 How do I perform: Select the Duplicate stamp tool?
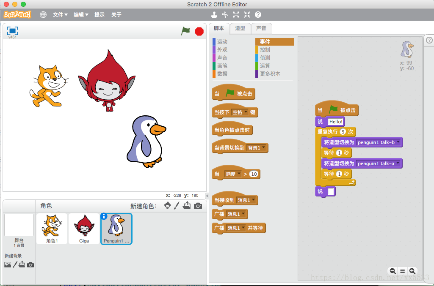tap(214, 15)
